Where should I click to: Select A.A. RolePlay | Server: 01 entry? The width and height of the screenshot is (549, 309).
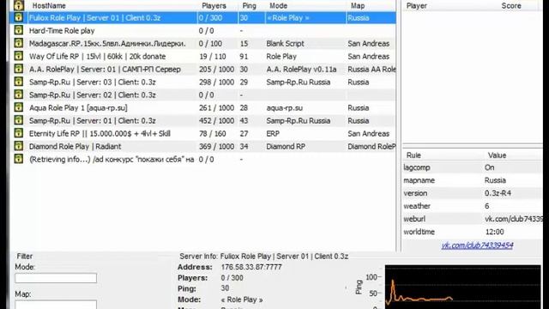point(203,70)
